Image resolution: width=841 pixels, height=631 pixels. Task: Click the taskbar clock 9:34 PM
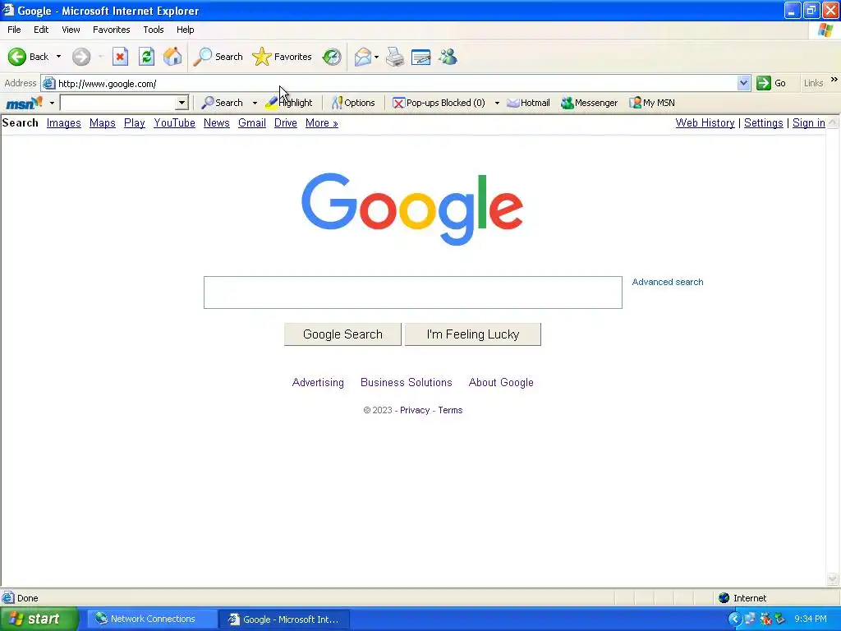(811, 619)
